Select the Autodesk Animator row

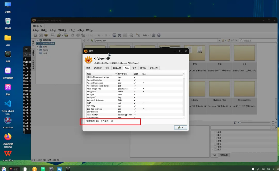click(x=135, y=100)
